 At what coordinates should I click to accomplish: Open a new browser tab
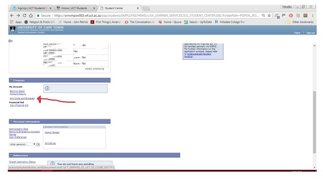pos(146,8)
